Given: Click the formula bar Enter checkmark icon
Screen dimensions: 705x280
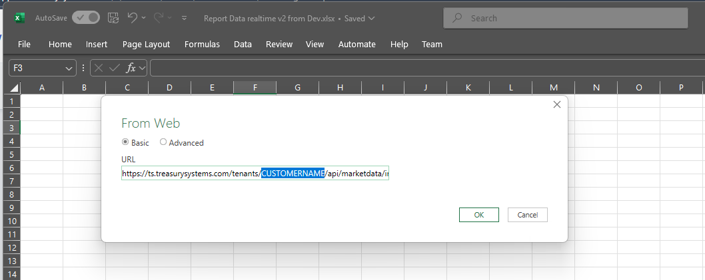Looking at the screenshot, I should point(115,69).
